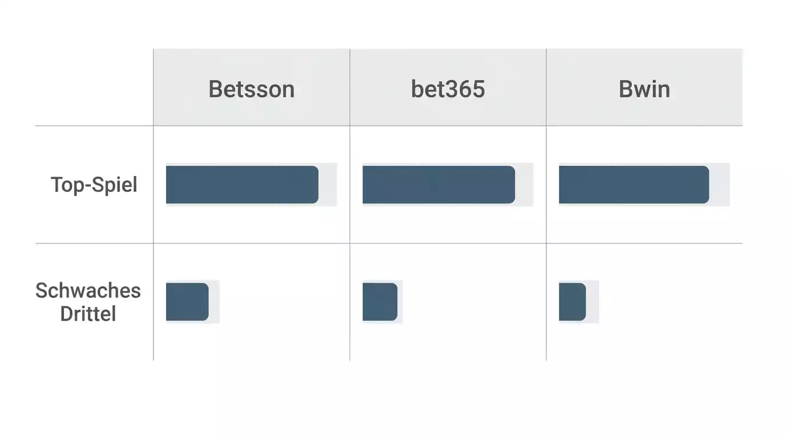786x439 pixels.
Task: Click the unfilled gray end of Bwin's Top-Spiel bar
Action: click(x=720, y=185)
